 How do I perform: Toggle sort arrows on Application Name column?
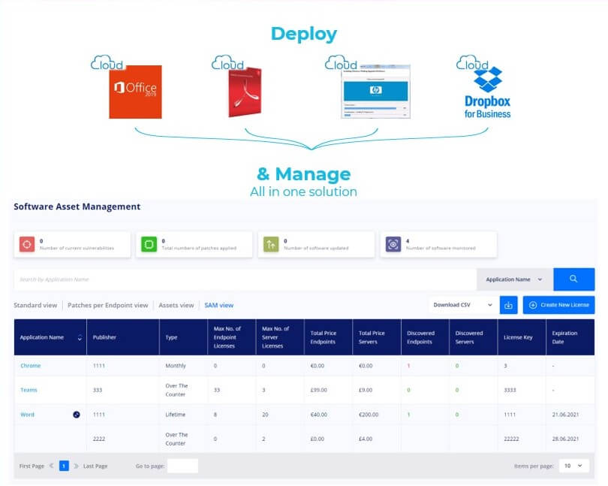[80, 338]
